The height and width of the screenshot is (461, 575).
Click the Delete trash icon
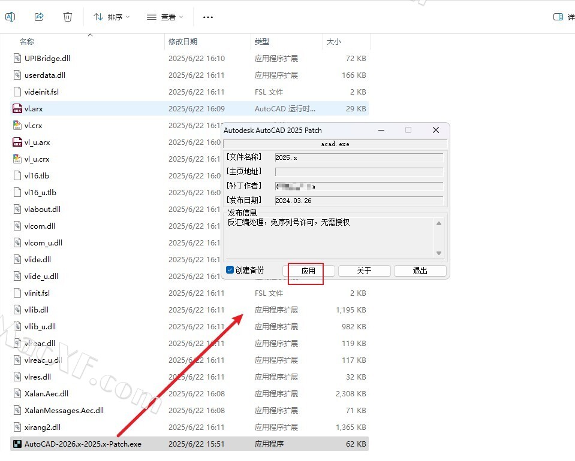pyautogui.click(x=68, y=17)
